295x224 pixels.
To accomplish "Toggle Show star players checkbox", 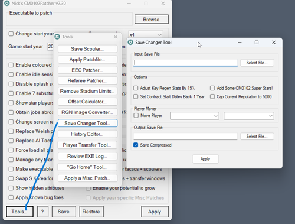I will click(x=11, y=103).
